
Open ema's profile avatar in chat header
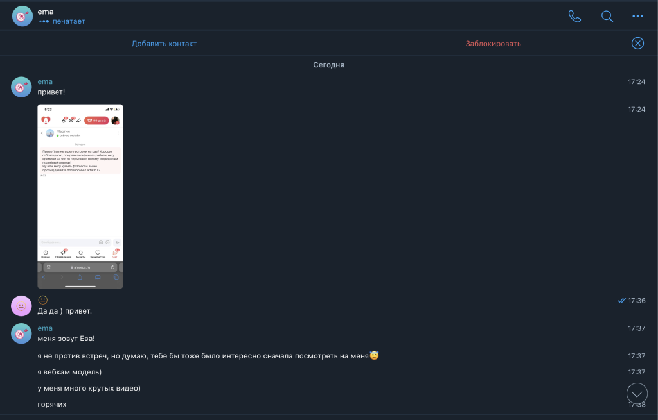[x=22, y=16]
